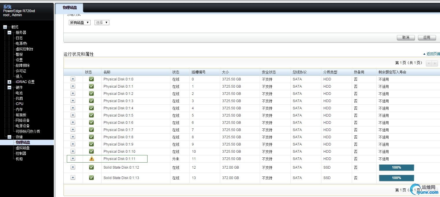440x197 pixels.
Task: Click the green status icon for Disk 0:1:4
Action: (91, 108)
